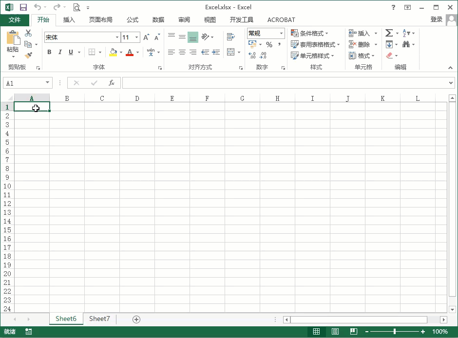Click the increase indent icon
Image resolution: width=458 pixels, height=338 pixels.
216,52
